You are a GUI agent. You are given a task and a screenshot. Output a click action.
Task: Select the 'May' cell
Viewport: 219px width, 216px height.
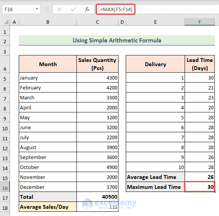pyautogui.click(x=48, y=117)
